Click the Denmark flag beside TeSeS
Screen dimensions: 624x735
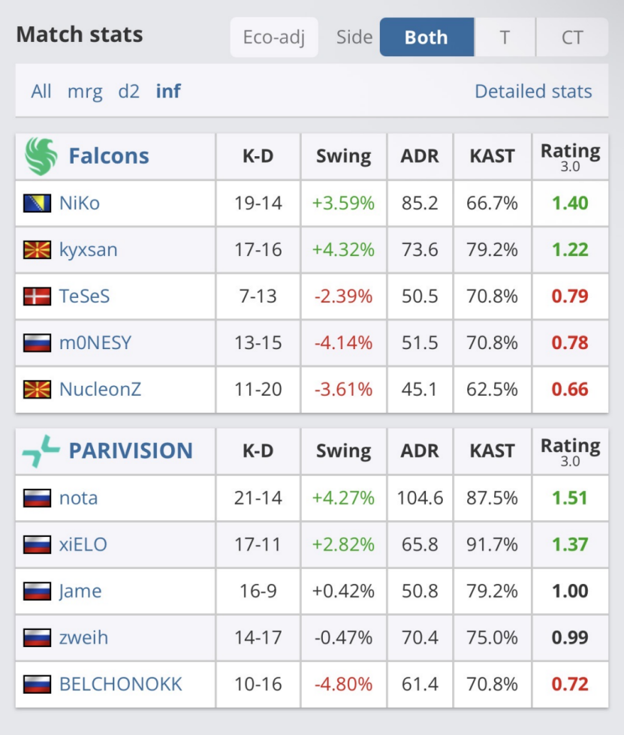37,297
